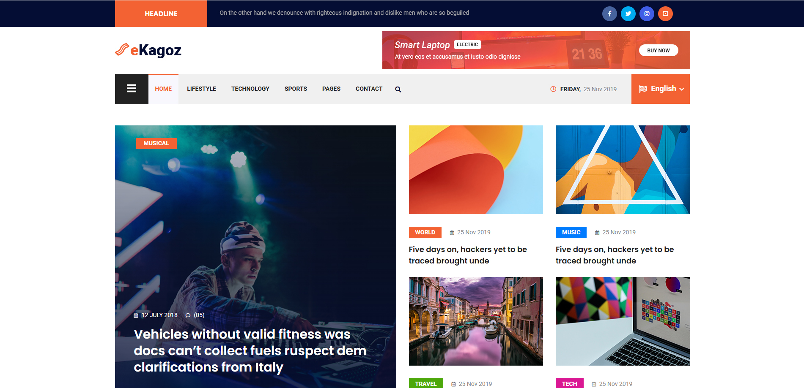Click the HEADLINE label
Viewport: 804px width, 388px height.
(161, 14)
